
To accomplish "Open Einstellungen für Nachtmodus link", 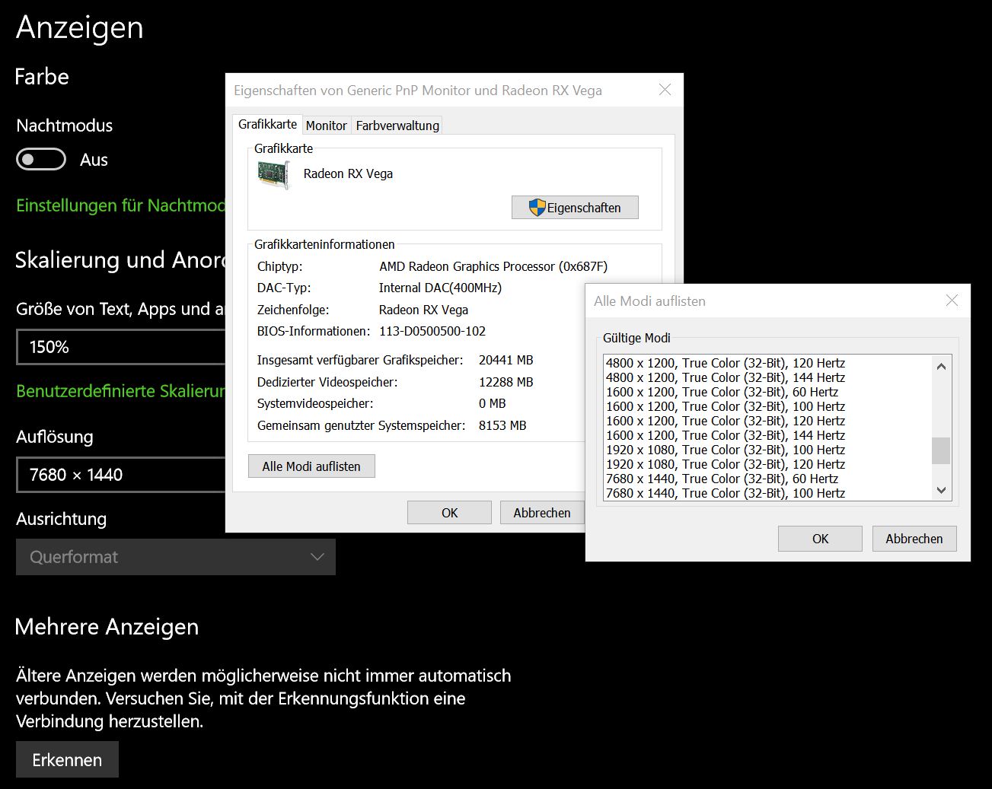I will (120, 205).
